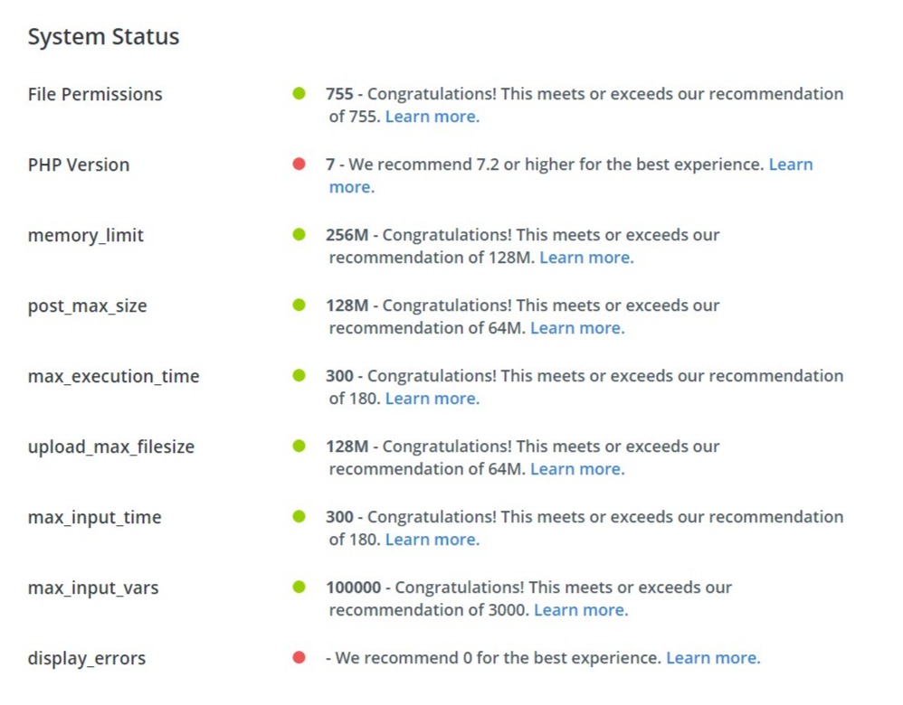The width and height of the screenshot is (903, 705).
Task: Click the System Status heading
Action: (103, 37)
